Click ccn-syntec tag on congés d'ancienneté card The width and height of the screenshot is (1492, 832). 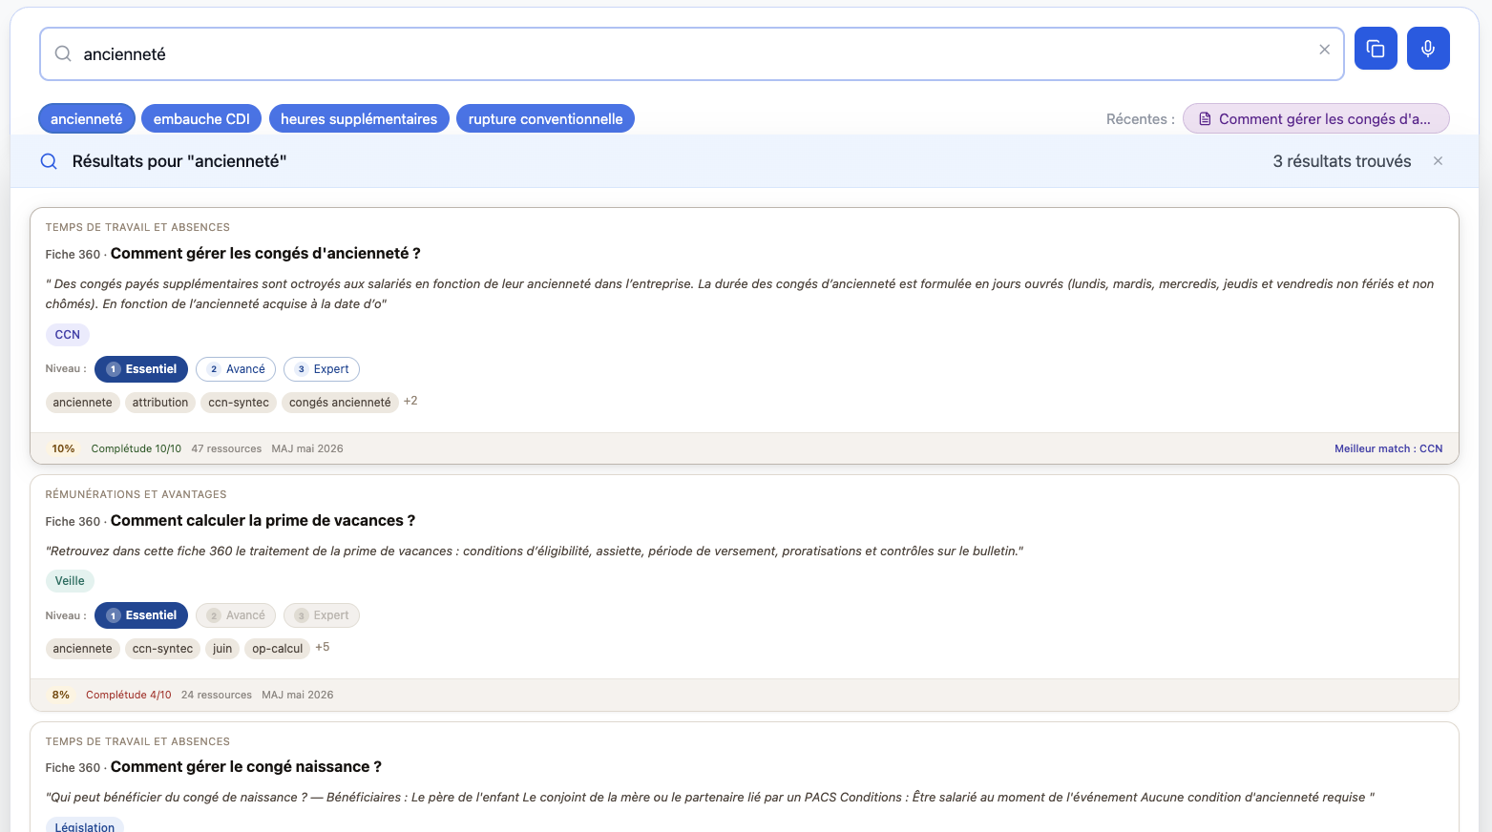click(x=239, y=403)
